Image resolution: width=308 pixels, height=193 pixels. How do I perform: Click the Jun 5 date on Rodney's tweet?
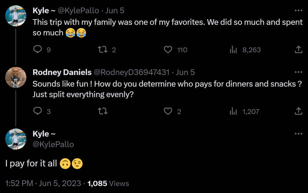[185, 72]
